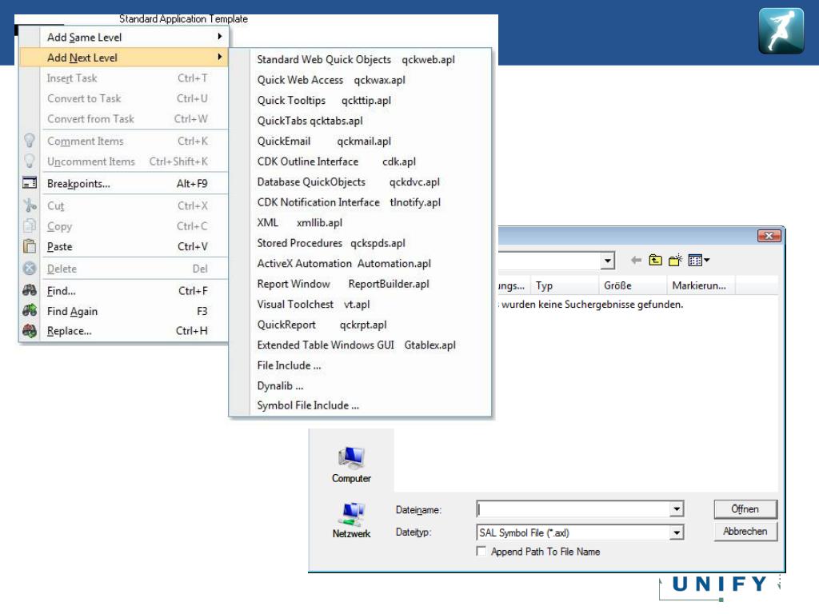
Task: Click the Copy pages icon
Action: tap(30, 225)
